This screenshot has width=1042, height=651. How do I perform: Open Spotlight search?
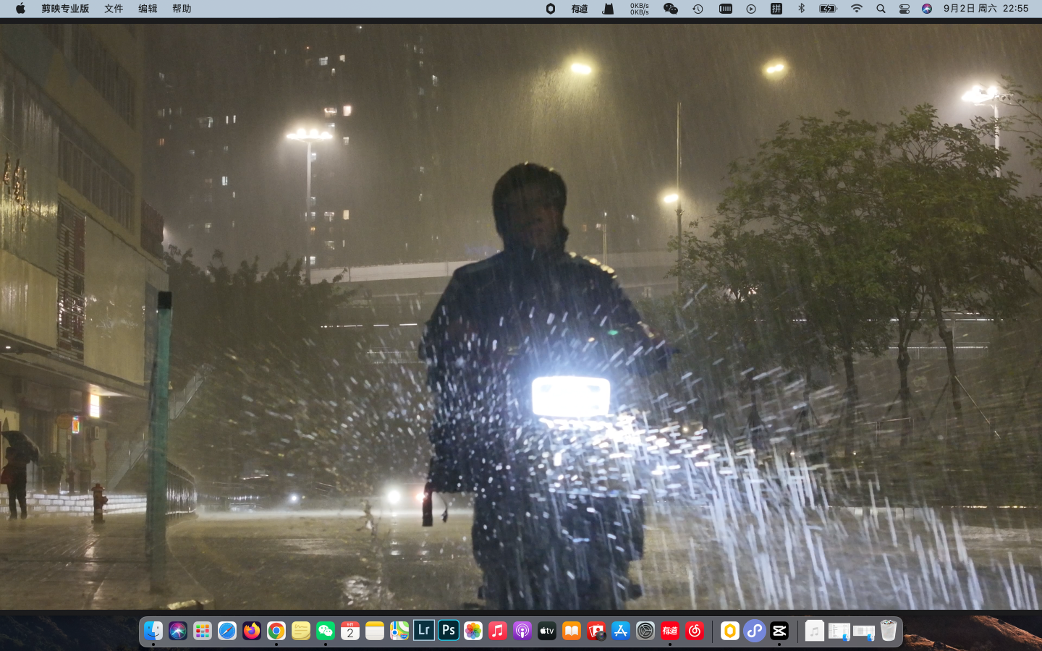tap(881, 9)
